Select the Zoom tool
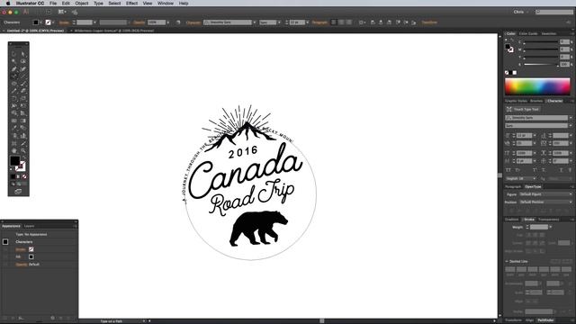This screenshot has height=324, width=576. point(23,151)
